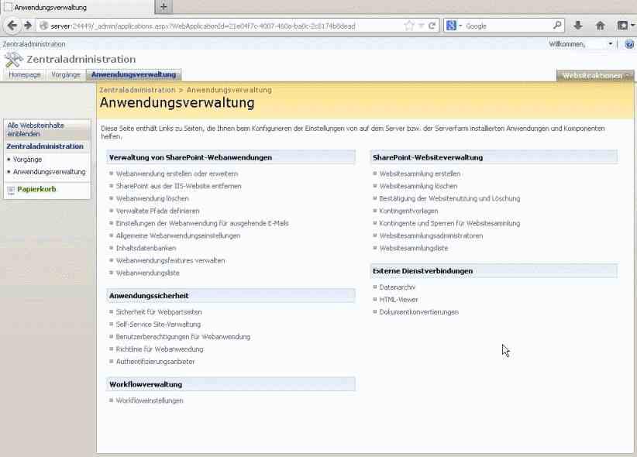This screenshot has height=457, width=637.
Task: Open Websitesammlung erstellen
Action: click(420, 174)
